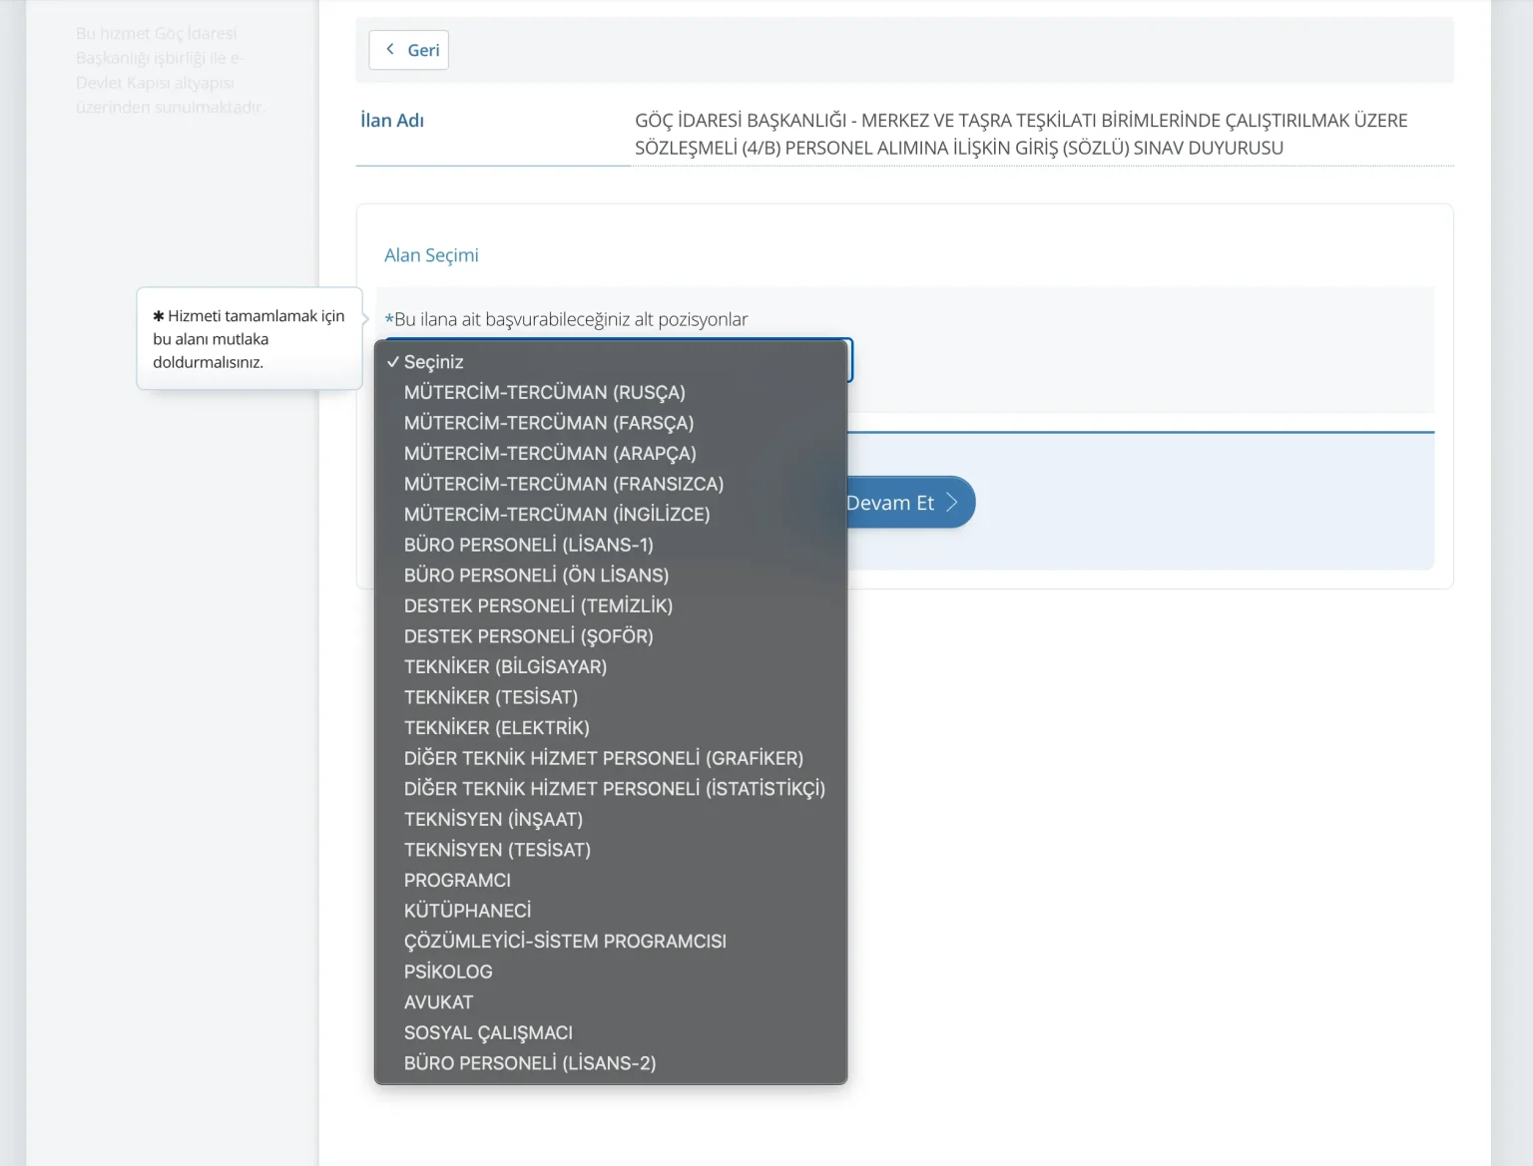Select the PROGRAMCI position
The height and width of the screenshot is (1166, 1533).
click(457, 881)
